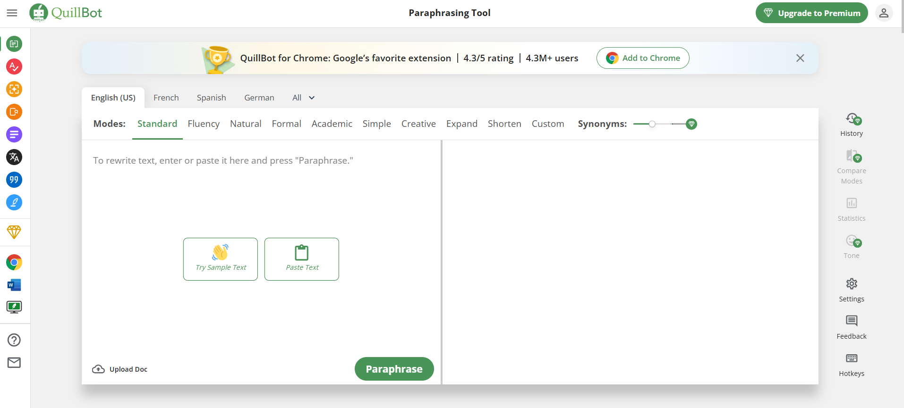The image size is (904, 408).
Task: Click the text input area placeholder
Action: 223,161
